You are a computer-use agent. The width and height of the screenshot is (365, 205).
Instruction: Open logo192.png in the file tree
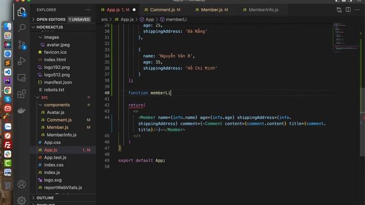(57, 67)
